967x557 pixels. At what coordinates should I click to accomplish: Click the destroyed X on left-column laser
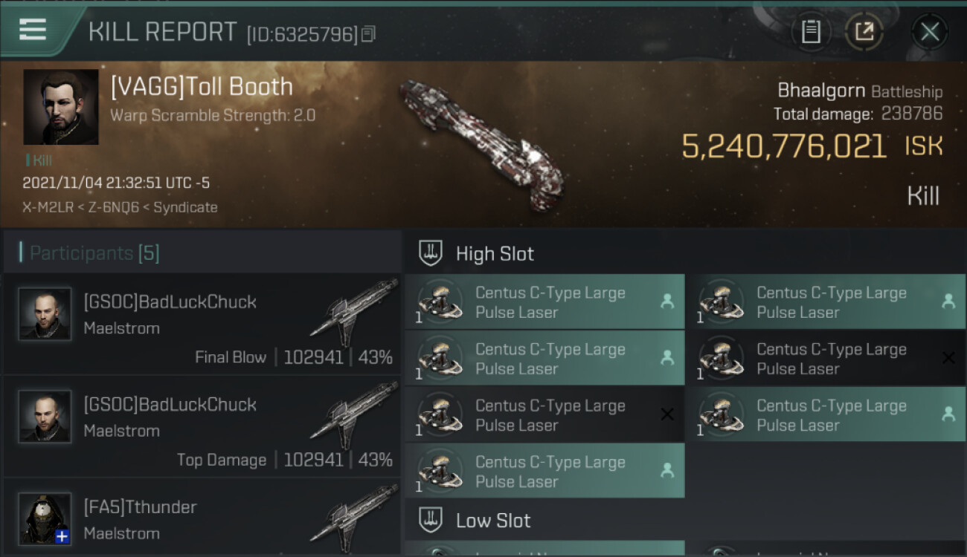point(667,414)
